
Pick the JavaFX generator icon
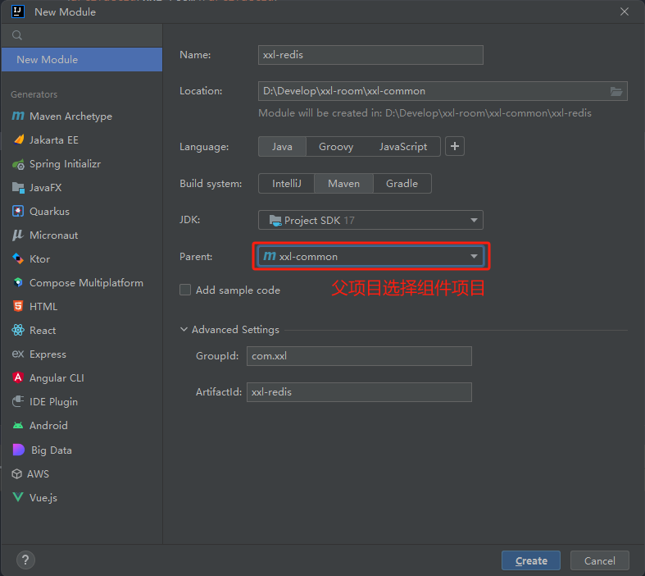tap(18, 188)
